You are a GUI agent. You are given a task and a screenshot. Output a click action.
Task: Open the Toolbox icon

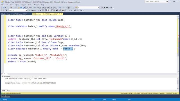[107, 8]
